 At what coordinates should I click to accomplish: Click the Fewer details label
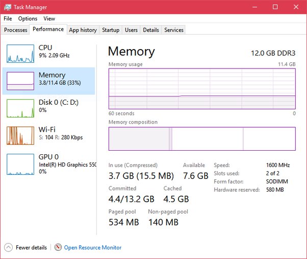[x=31, y=248]
